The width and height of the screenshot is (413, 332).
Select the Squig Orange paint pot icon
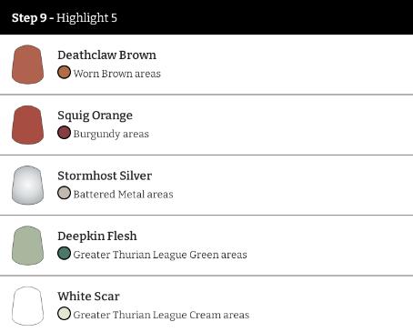point(27,125)
